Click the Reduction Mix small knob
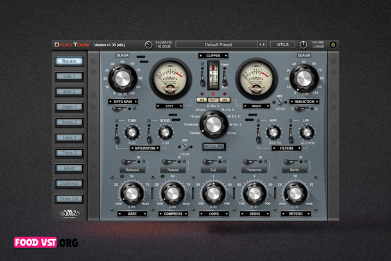The width and height of the screenshot is (391, 261). coord(280,102)
